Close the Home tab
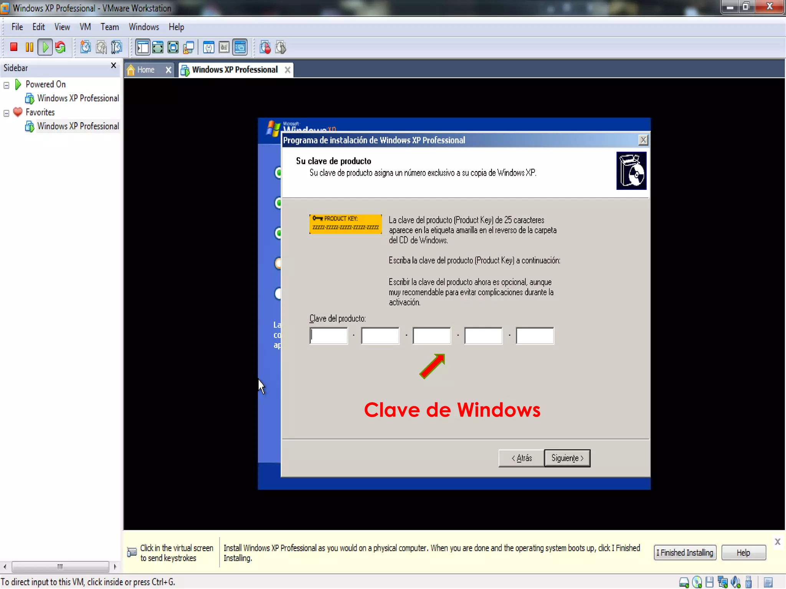The width and height of the screenshot is (786, 589). click(168, 70)
